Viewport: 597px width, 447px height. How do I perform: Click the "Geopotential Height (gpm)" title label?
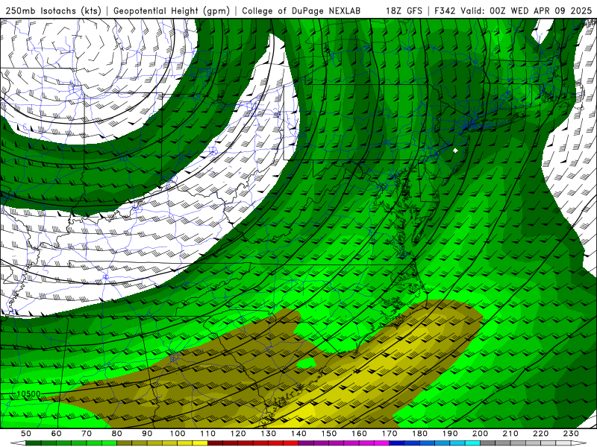pos(172,10)
